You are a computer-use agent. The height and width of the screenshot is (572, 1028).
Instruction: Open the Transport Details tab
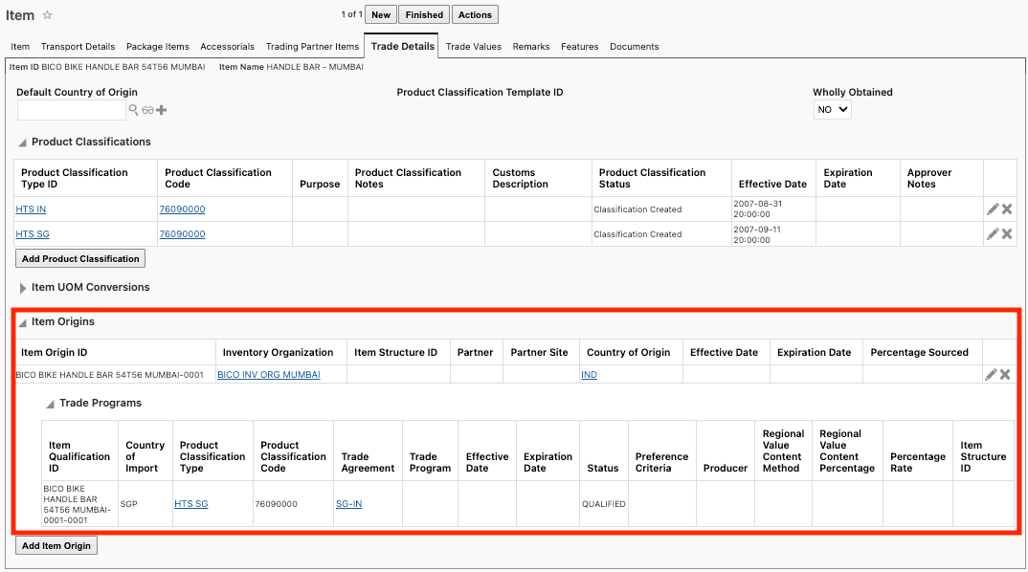coord(78,46)
